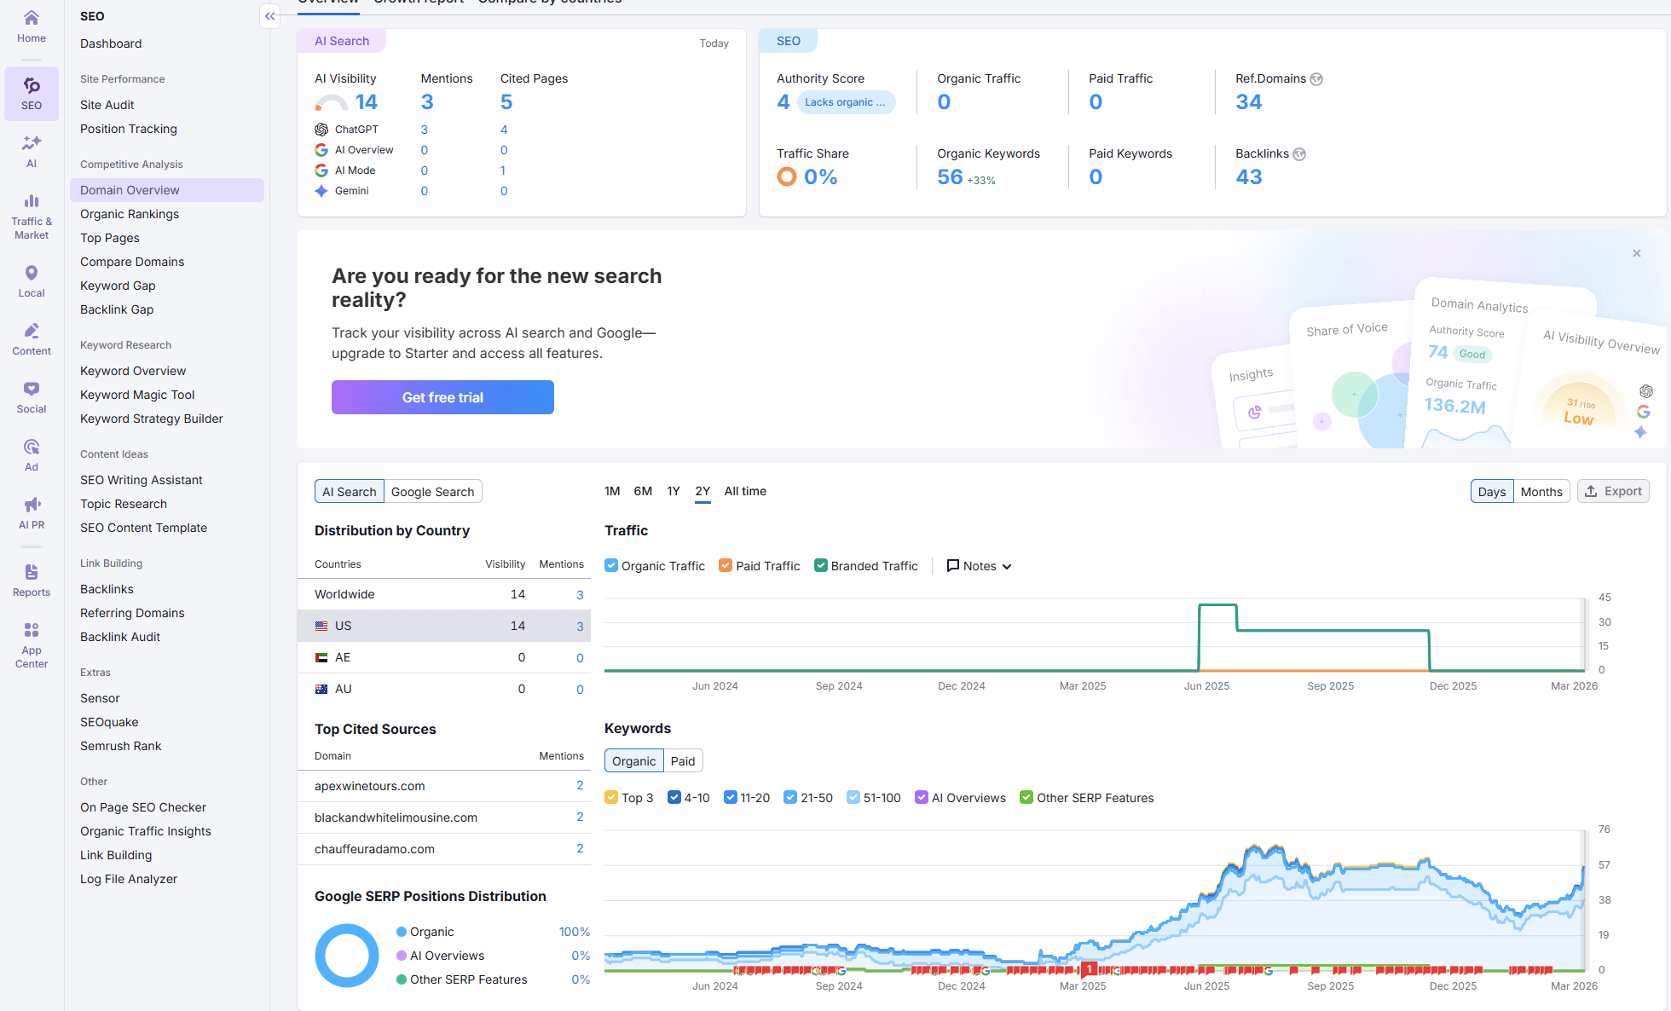1671x1011 pixels.
Task: Disable the Paid Traffic checkbox
Action: [x=726, y=565]
